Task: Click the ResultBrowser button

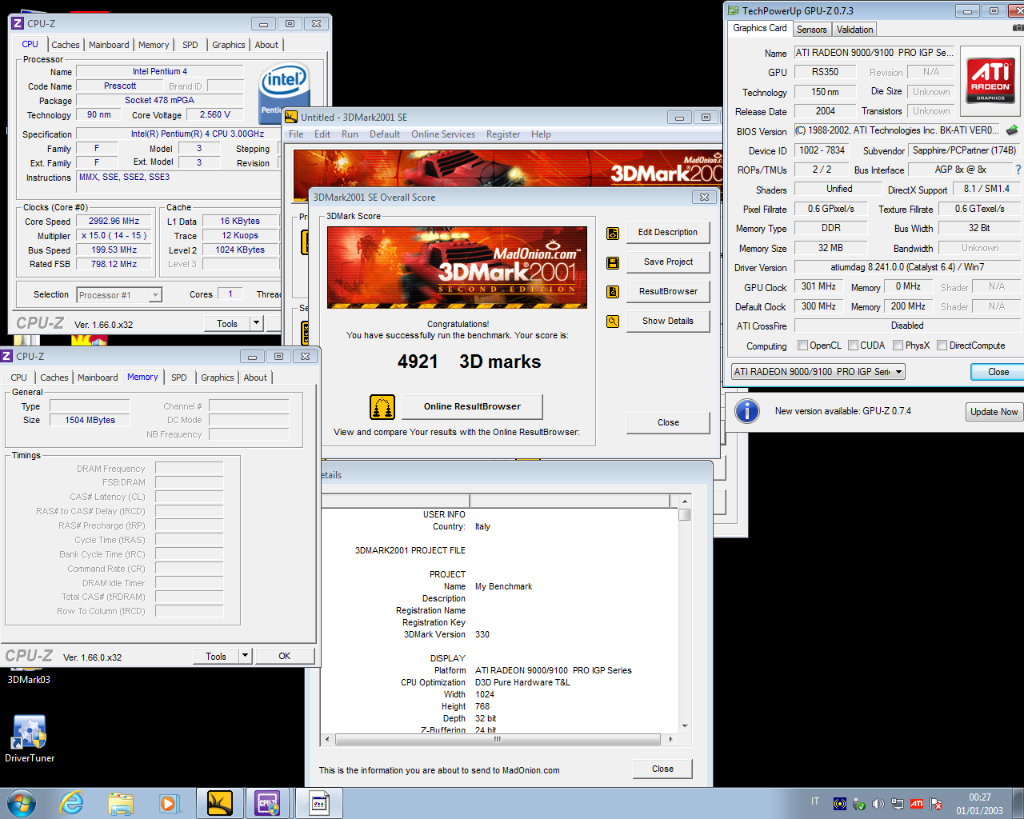Action: click(668, 292)
